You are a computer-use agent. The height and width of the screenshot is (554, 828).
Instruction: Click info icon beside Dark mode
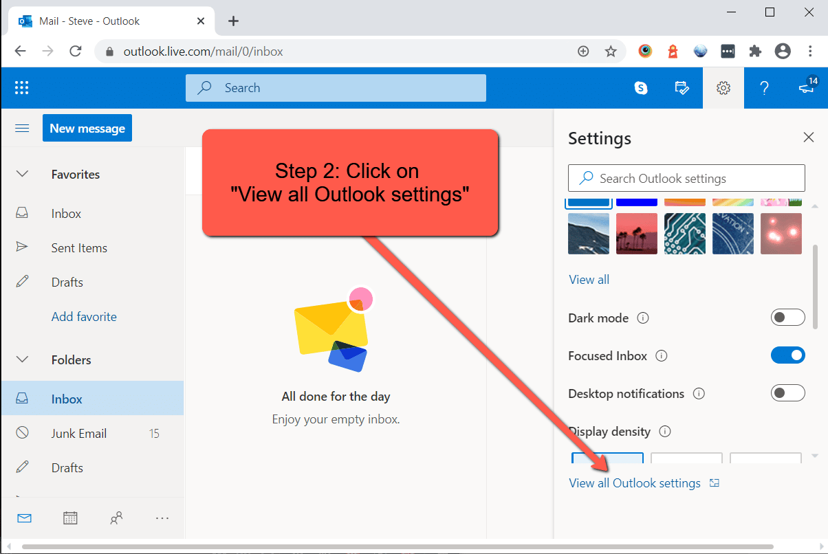[643, 318]
